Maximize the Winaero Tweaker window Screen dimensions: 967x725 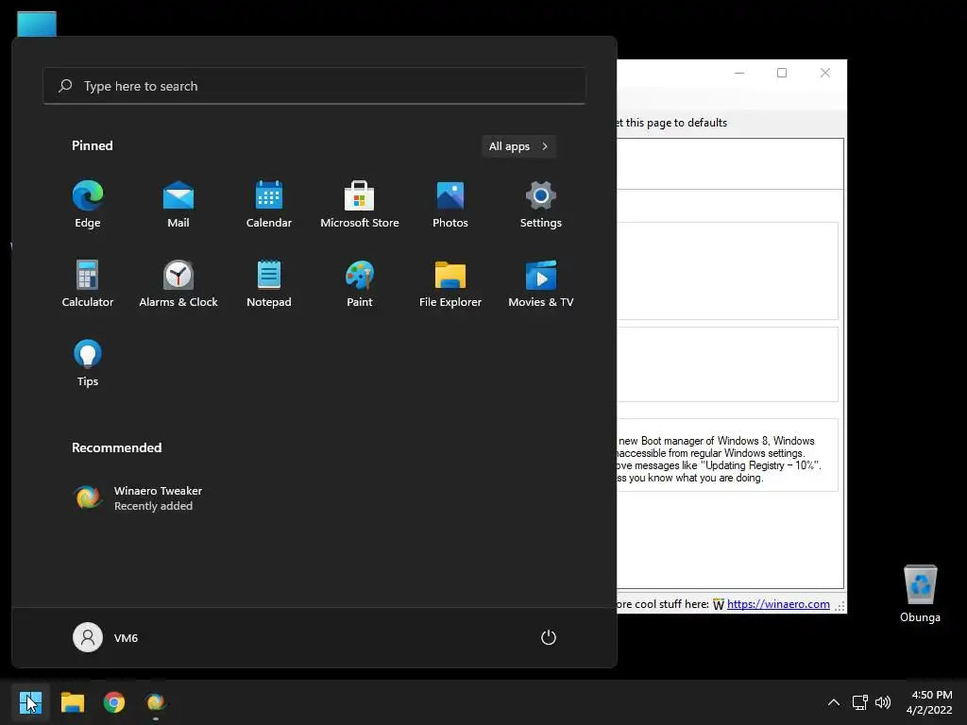782,73
